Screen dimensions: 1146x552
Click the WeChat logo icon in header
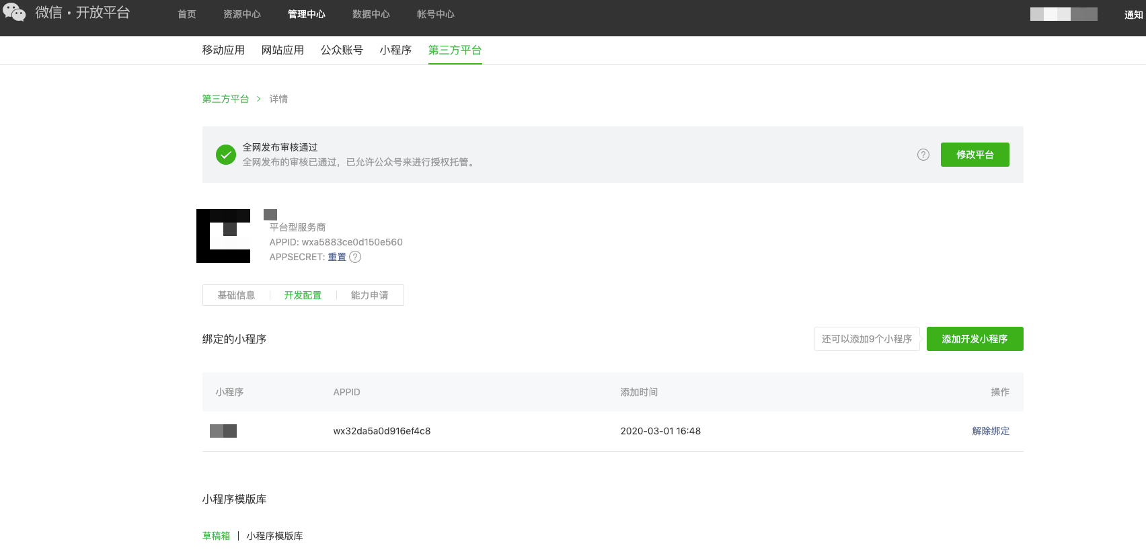[x=14, y=12]
